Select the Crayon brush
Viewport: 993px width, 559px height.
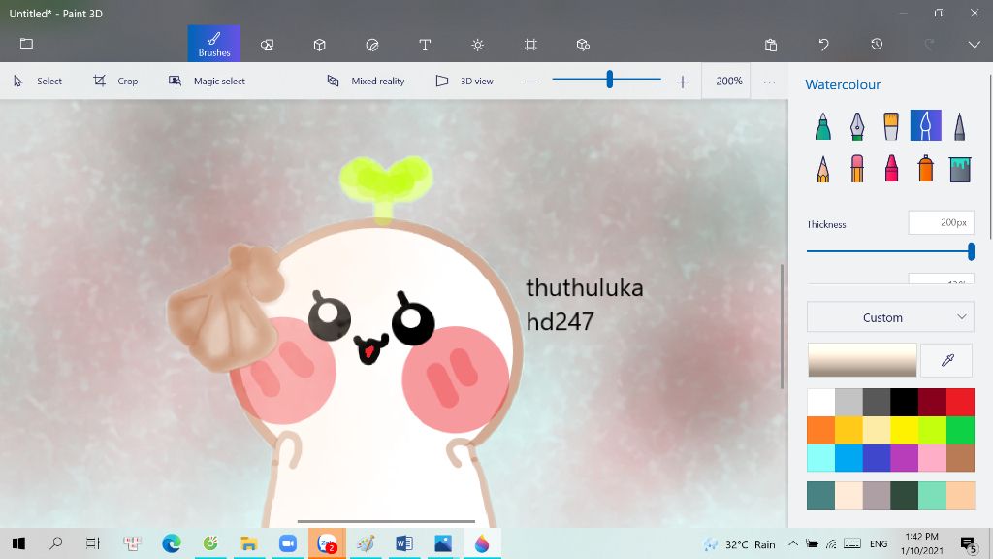coord(891,169)
